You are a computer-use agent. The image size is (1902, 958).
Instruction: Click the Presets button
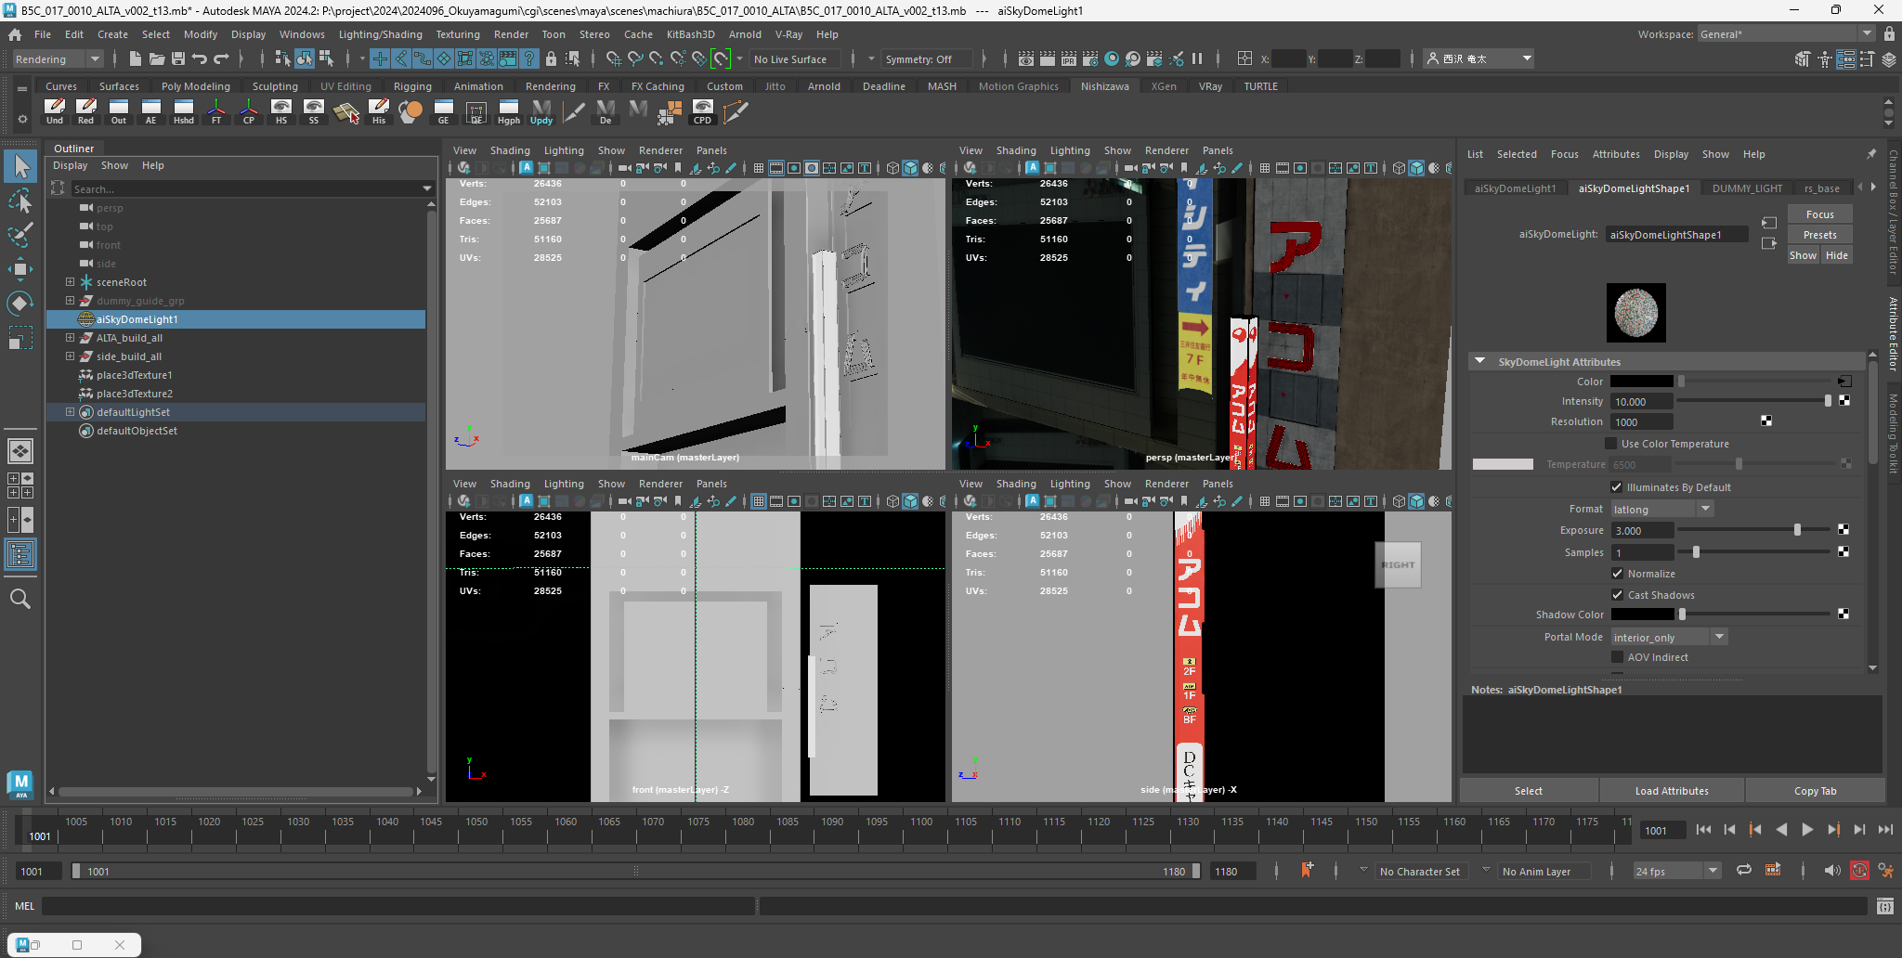1819,235
